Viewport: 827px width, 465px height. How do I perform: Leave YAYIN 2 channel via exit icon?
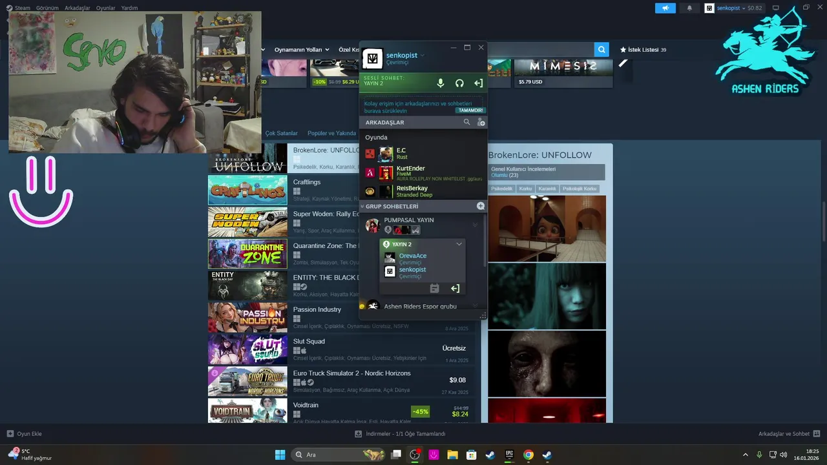455,289
